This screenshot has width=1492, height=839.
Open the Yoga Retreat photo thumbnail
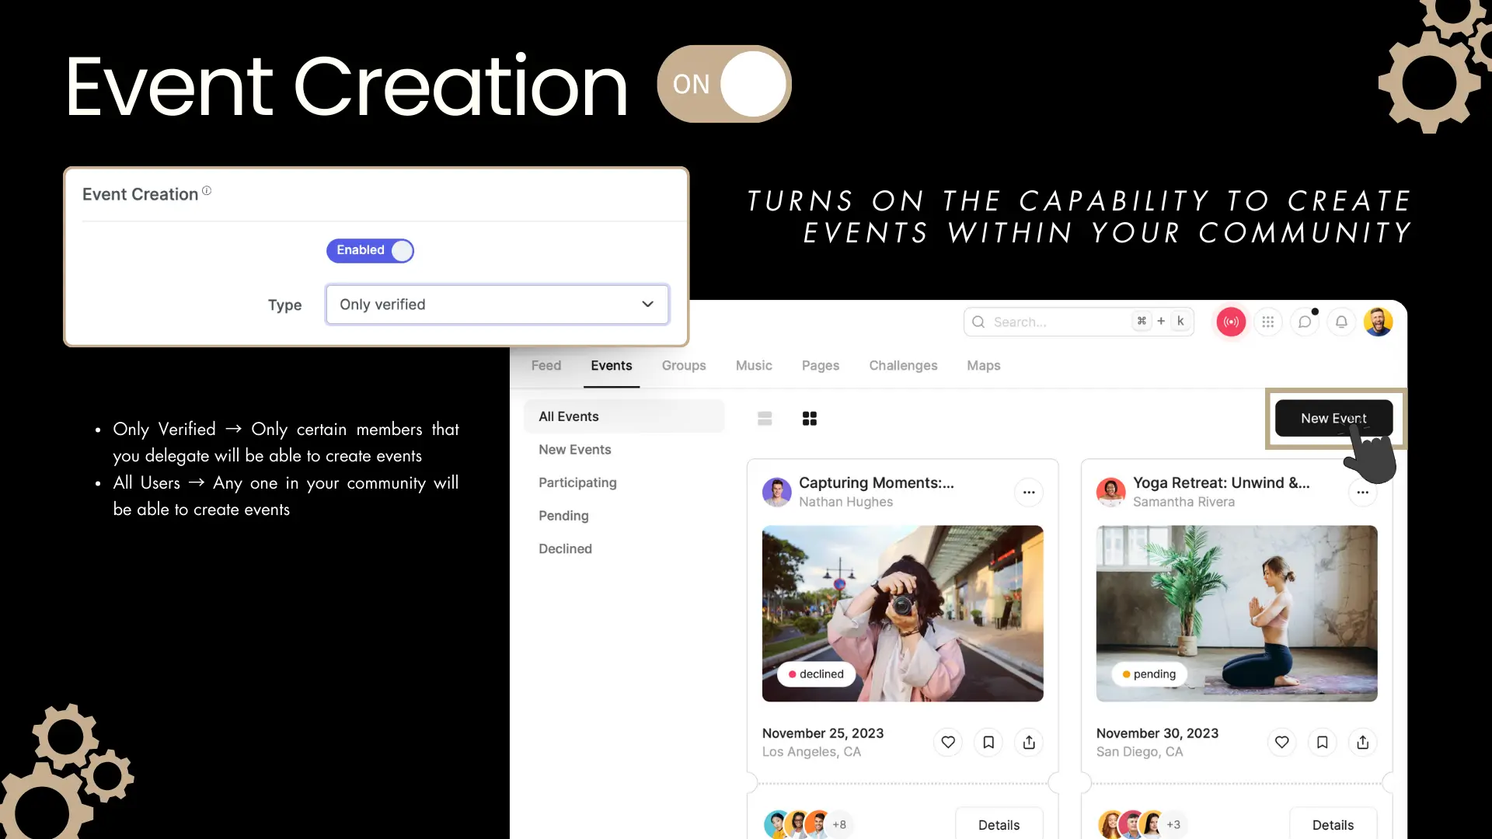click(x=1236, y=614)
